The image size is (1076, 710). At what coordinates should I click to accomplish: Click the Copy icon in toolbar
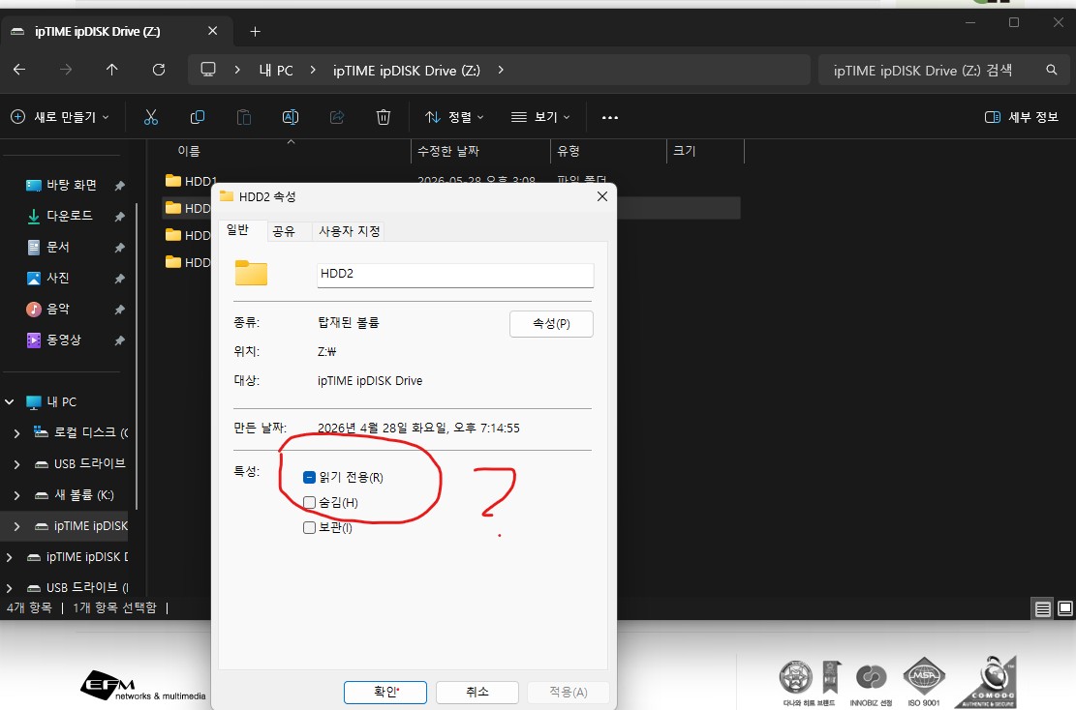(x=197, y=117)
